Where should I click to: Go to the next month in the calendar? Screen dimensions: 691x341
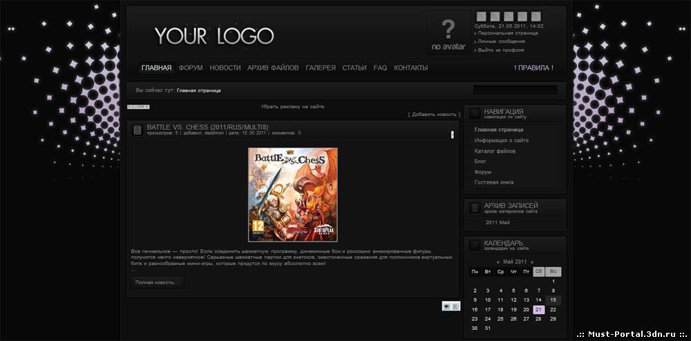click(x=532, y=262)
